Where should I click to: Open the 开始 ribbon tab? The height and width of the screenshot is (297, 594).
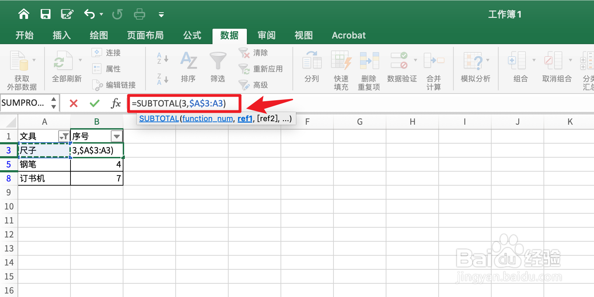(25, 35)
